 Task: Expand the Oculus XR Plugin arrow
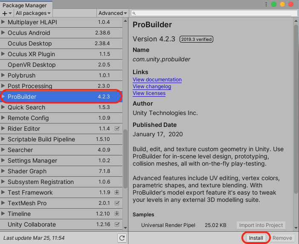3,54
